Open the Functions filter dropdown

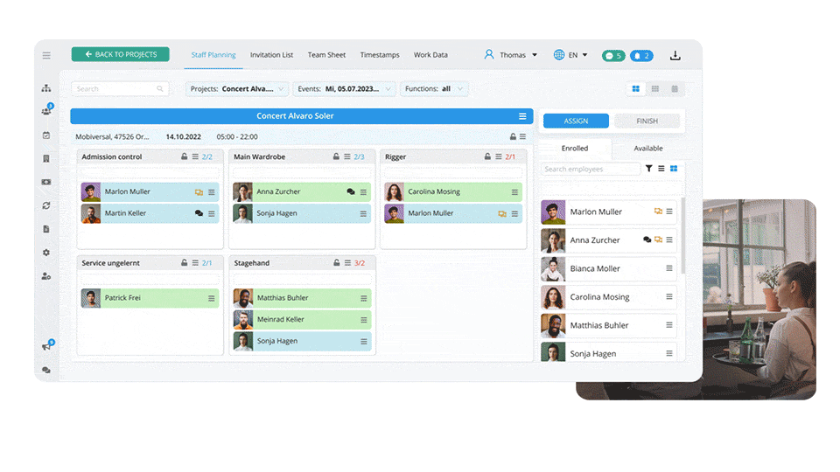[x=434, y=89]
